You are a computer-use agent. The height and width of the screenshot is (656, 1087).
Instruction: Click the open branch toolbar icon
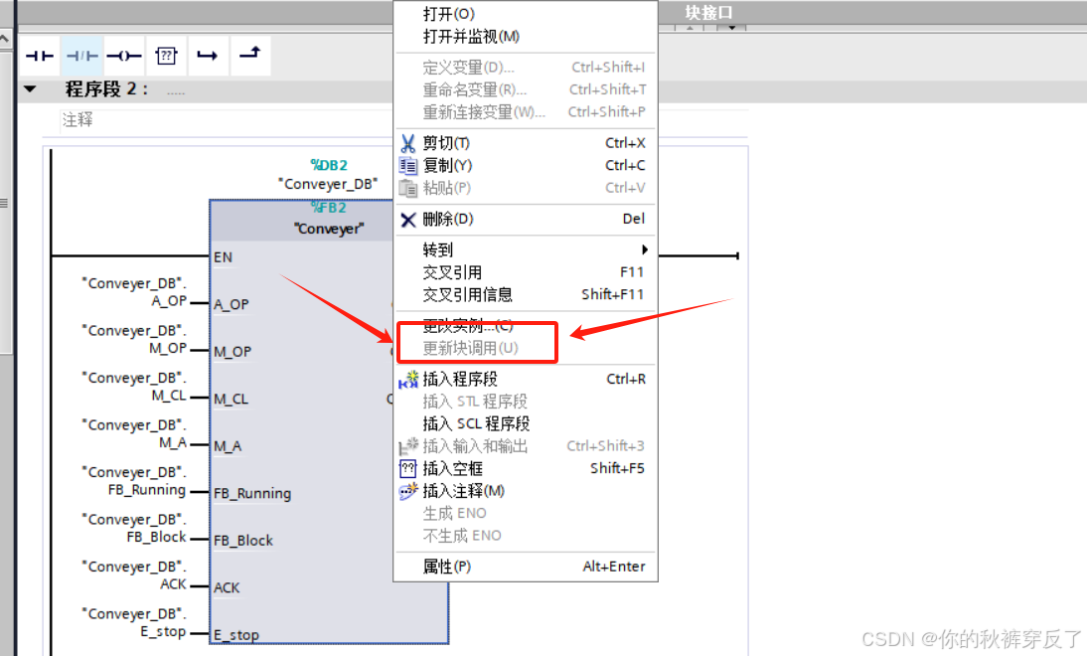[x=208, y=56]
